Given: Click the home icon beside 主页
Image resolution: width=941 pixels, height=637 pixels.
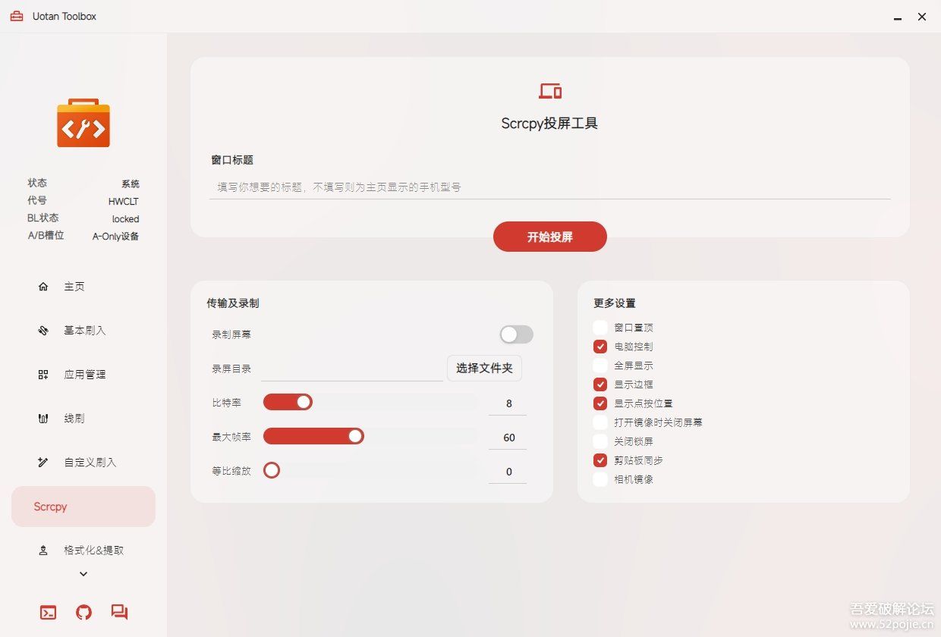Looking at the screenshot, I should coord(43,287).
